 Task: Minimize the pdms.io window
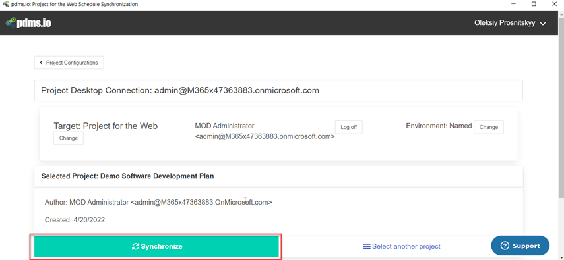click(x=513, y=4)
